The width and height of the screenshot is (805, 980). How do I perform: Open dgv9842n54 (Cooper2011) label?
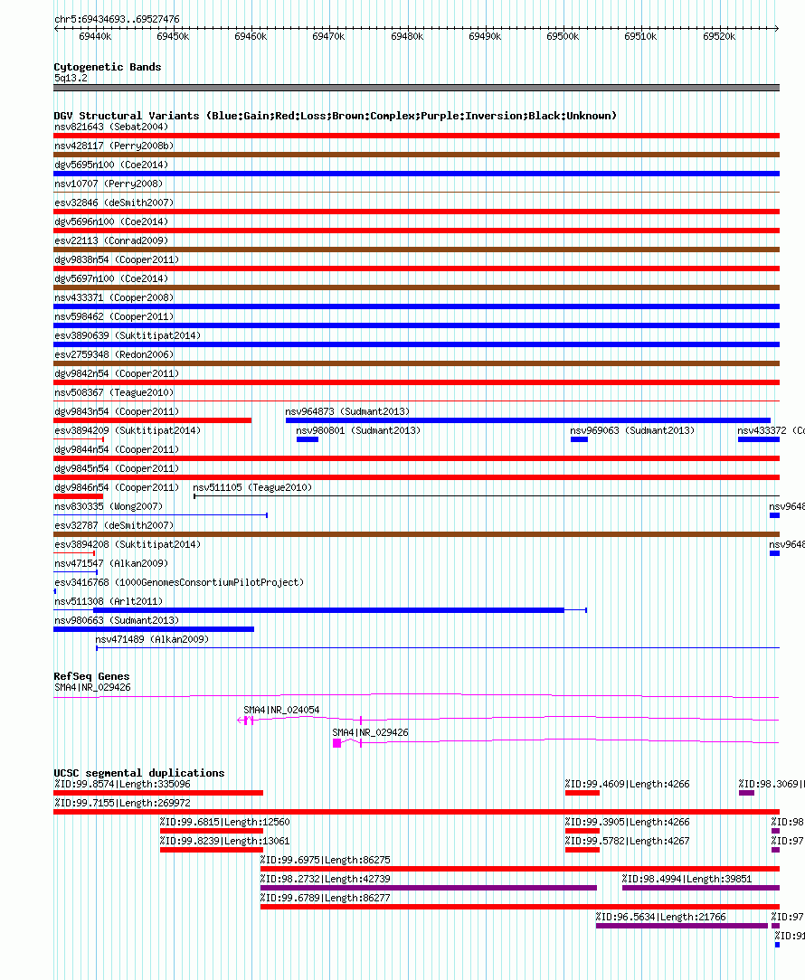click(x=117, y=373)
